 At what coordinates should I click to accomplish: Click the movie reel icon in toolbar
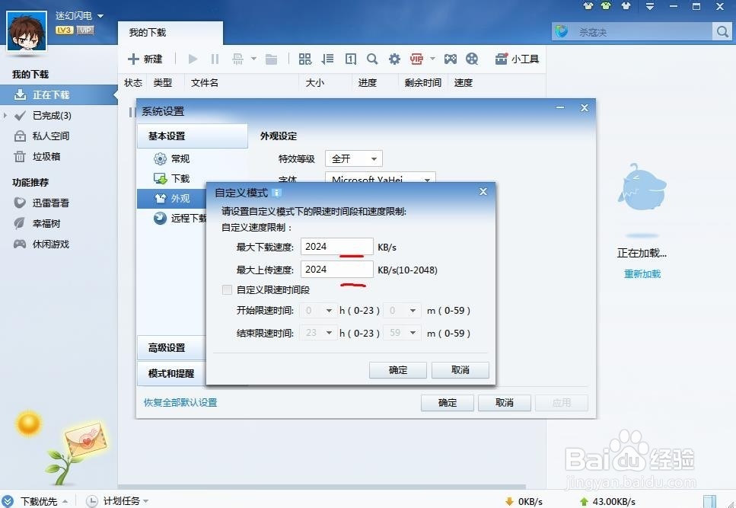pyautogui.click(x=471, y=59)
